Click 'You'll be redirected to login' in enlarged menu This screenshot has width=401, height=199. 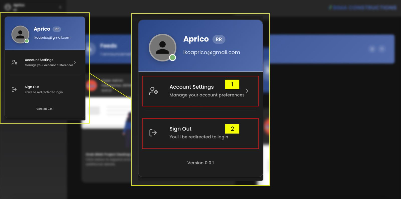tap(199, 137)
